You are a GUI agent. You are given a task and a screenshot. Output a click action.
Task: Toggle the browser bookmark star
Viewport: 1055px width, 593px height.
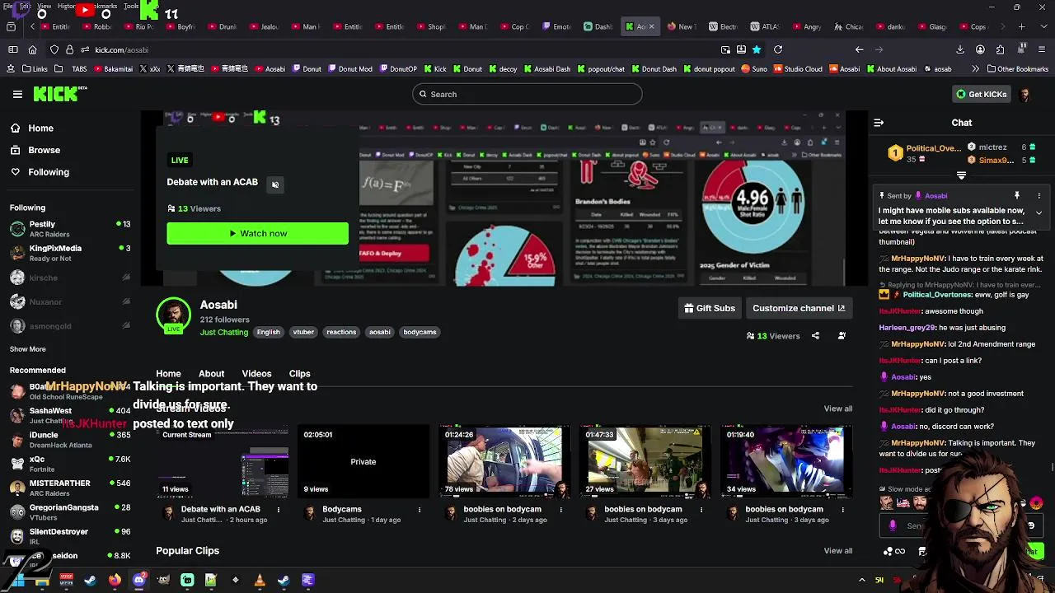tap(757, 49)
